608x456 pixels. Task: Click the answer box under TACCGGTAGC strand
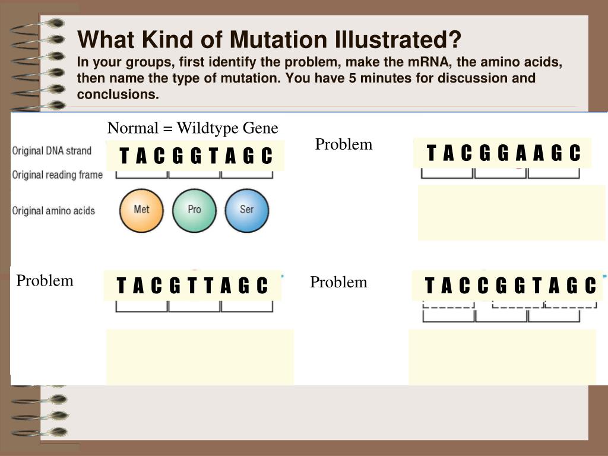pos(502,357)
